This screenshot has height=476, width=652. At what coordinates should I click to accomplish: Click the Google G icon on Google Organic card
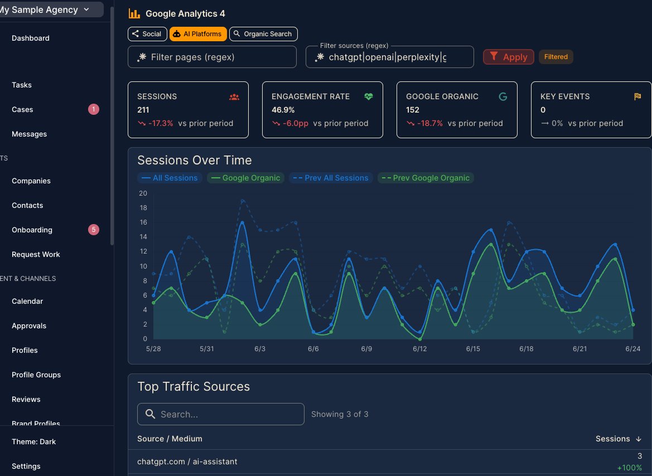tap(503, 97)
